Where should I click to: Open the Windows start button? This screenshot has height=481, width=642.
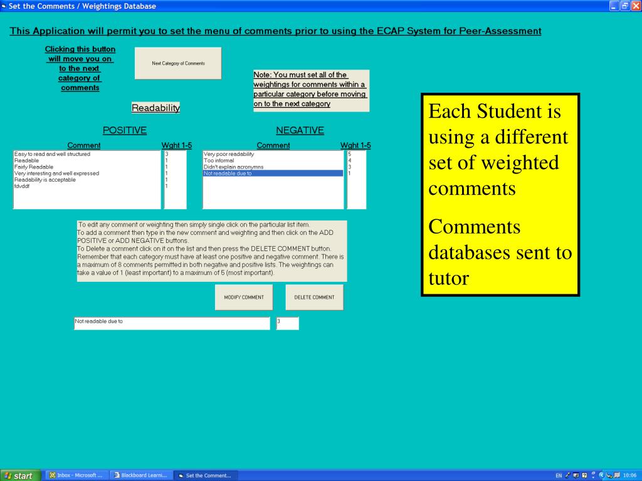(20, 475)
